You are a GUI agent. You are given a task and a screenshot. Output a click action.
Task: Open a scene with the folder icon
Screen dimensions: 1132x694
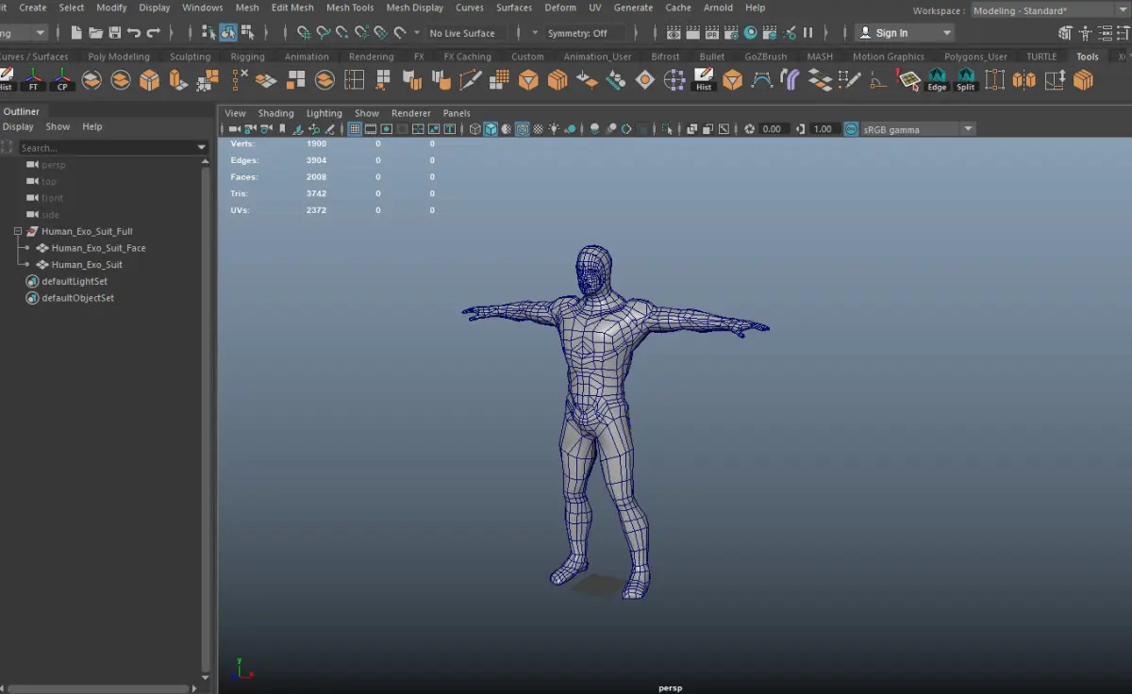(95, 33)
